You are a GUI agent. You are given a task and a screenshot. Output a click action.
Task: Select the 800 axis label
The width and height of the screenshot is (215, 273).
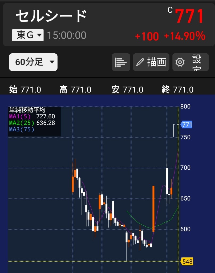185,106
